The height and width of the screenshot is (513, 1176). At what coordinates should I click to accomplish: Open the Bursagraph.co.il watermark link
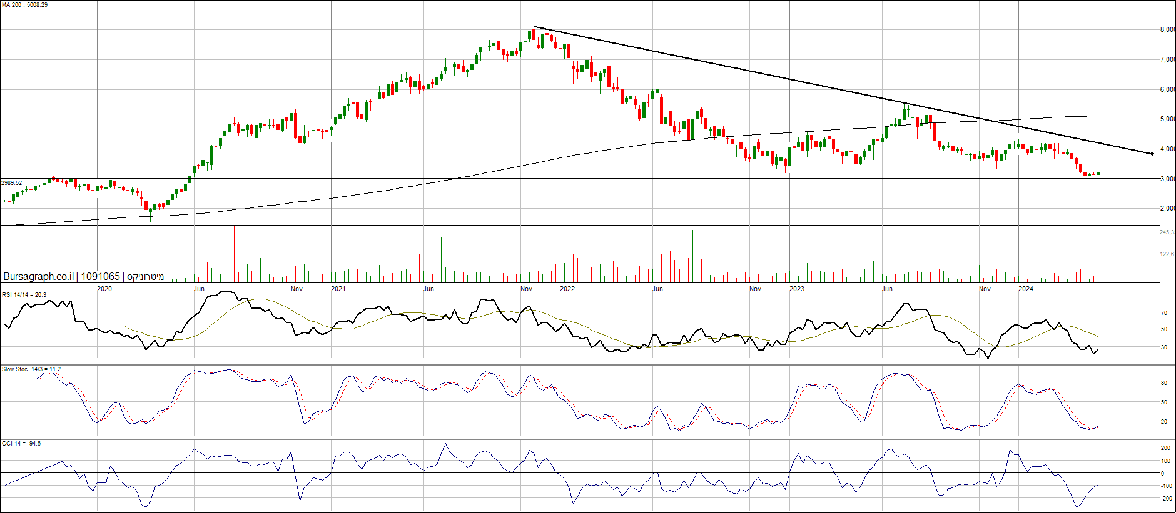pyautogui.click(x=38, y=276)
